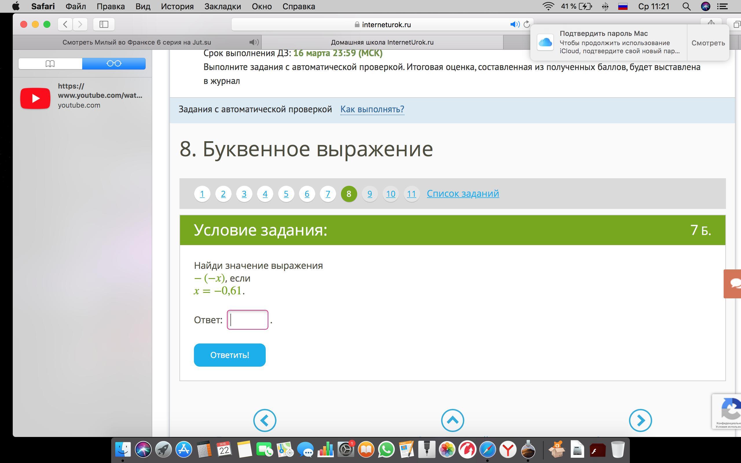The height and width of the screenshot is (463, 741).
Task: Click the next task circle arrow
Action: click(640, 420)
